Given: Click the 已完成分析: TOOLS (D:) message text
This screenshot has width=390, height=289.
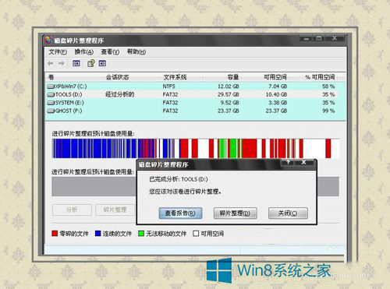Looking at the screenshot, I should 179,179.
